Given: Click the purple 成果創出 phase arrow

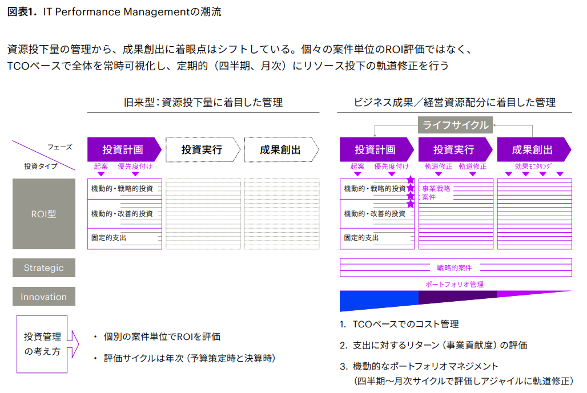Looking at the screenshot, I should 532,150.
